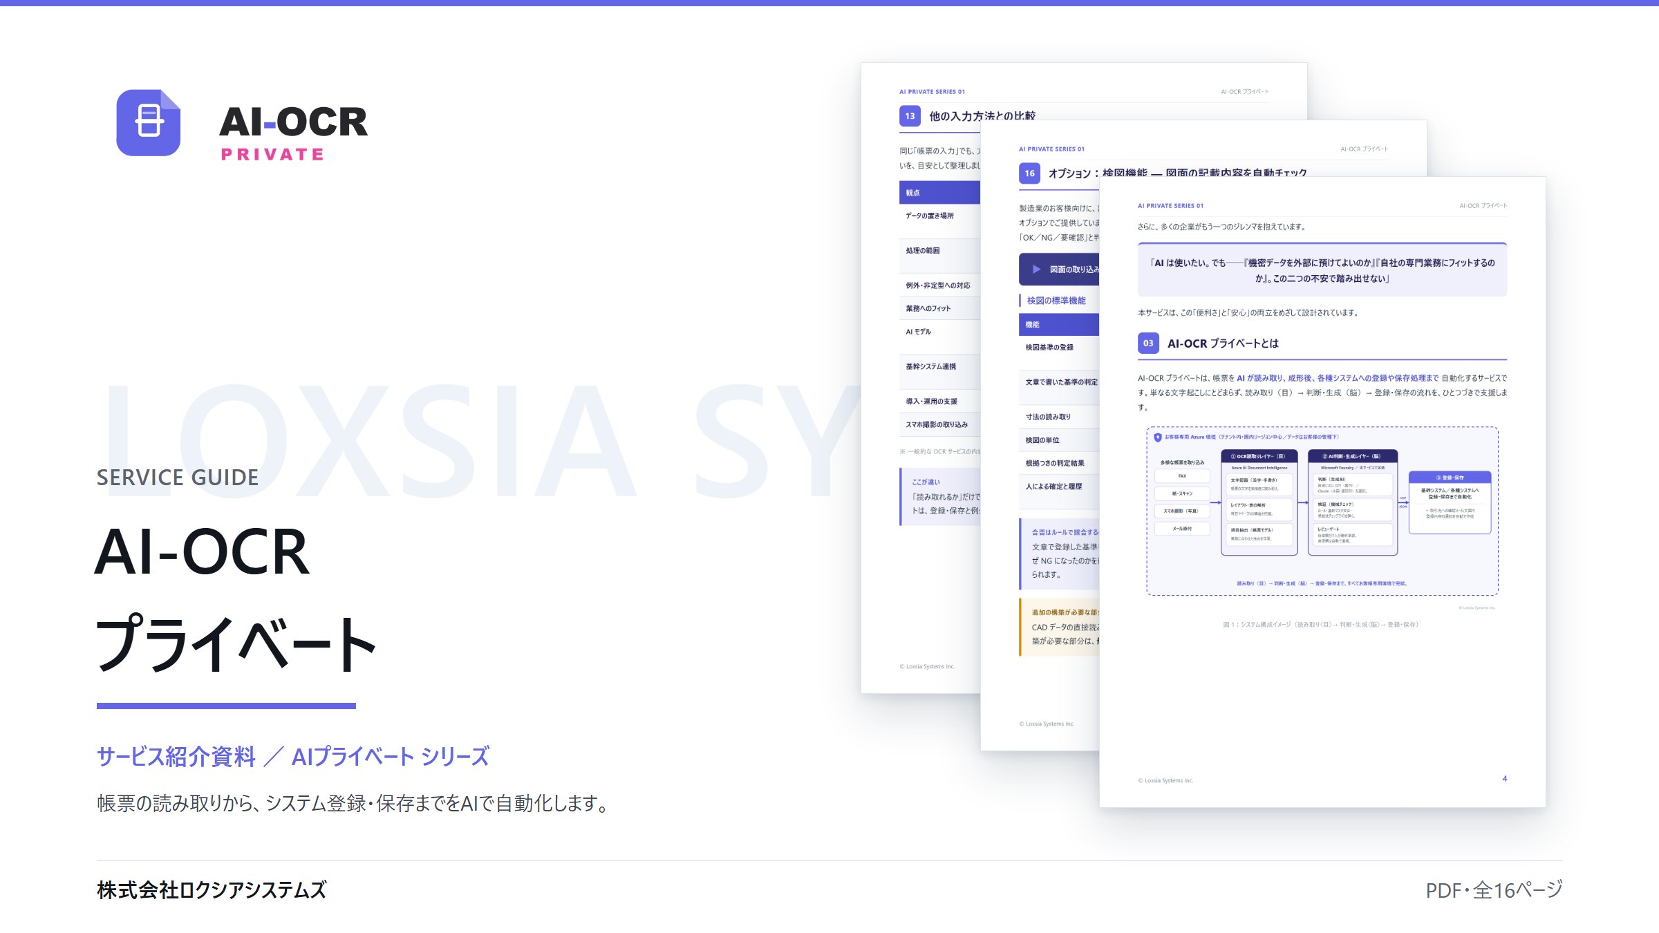Image resolution: width=1659 pixels, height=933 pixels.
Task: Click the section 16 number badge
Action: click(1029, 173)
